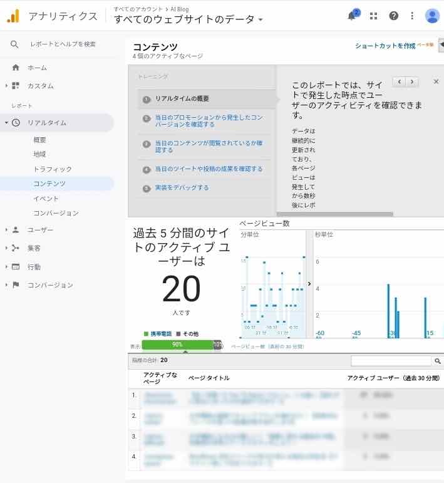Click the gray 10% その他 bar segment
Viewport: 444px width, 483px height.
click(217, 345)
